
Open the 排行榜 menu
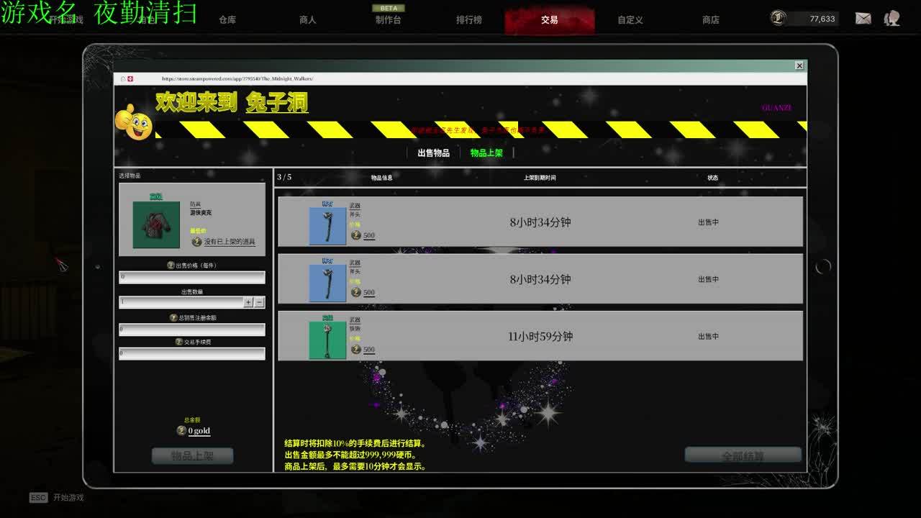click(x=469, y=20)
